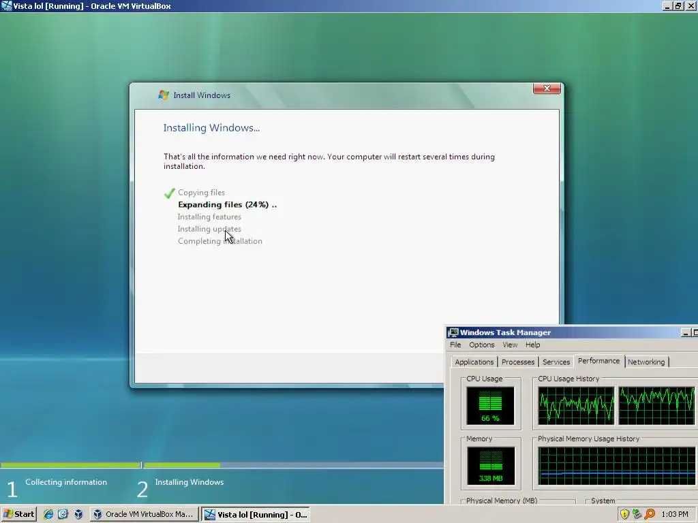Click the Physical Memory Usage History graph
The width and height of the screenshot is (698, 523).
(616, 466)
